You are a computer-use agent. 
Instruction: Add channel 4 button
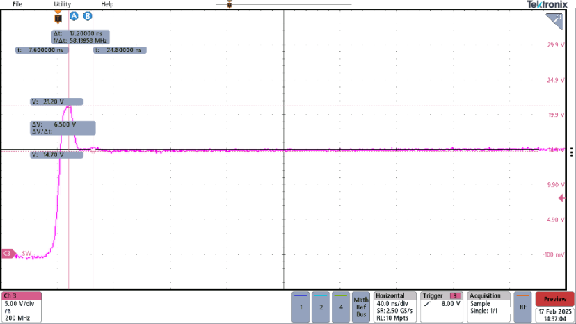pos(341,307)
